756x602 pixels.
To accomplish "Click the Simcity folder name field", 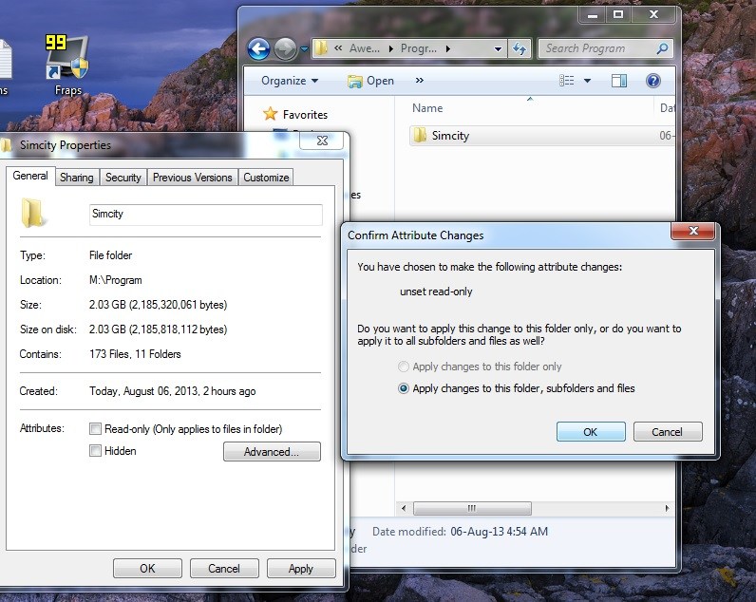I will click(x=206, y=214).
